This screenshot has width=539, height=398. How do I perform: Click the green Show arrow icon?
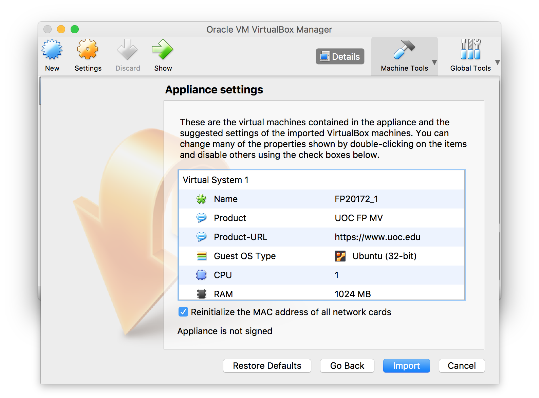[163, 50]
